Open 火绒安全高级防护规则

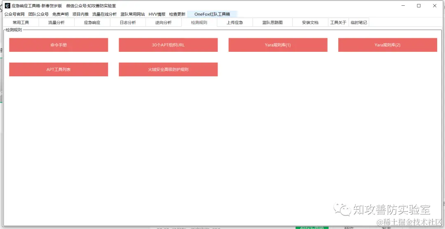coord(168,69)
